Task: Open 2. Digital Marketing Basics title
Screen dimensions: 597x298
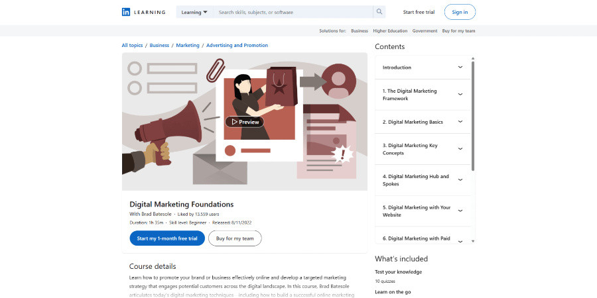Action: tap(413, 122)
